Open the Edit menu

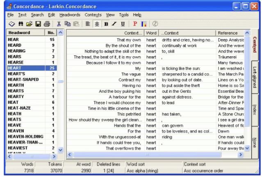pyautogui.click(x=52, y=15)
